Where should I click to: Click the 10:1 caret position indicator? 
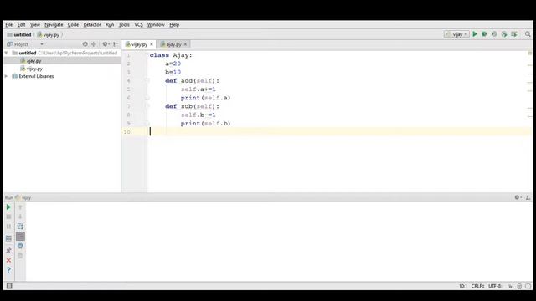(x=462, y=286)
